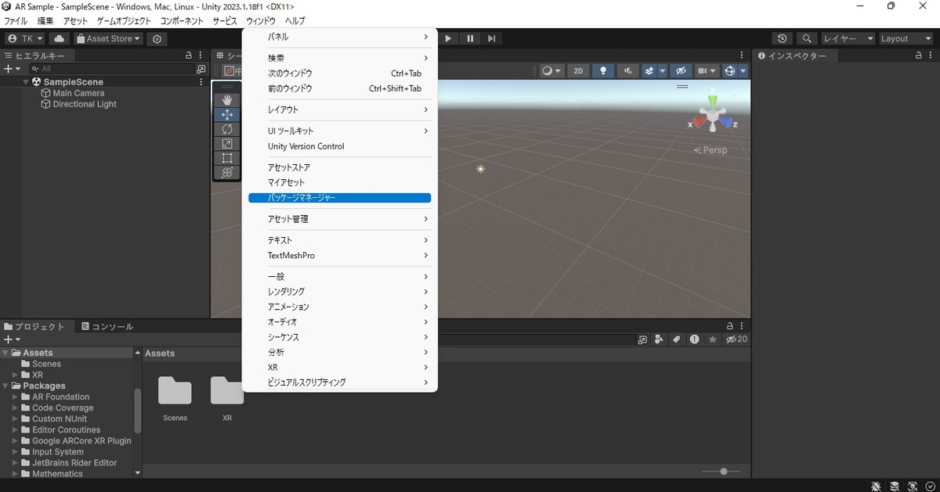Toggle scene audio mute button

pyautogui.click(x=627, y=70)
